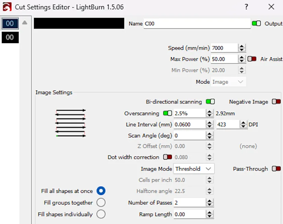
Task: Close the Cut Settings Editor window
Action: pyautogui.click(x=271, y=7)
